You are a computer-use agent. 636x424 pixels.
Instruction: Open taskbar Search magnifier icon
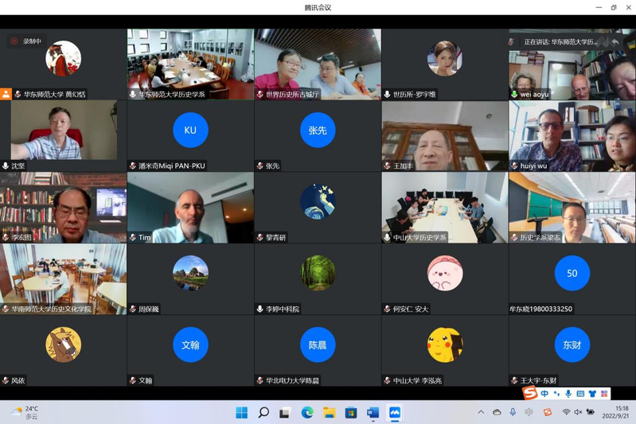[263, 412]
